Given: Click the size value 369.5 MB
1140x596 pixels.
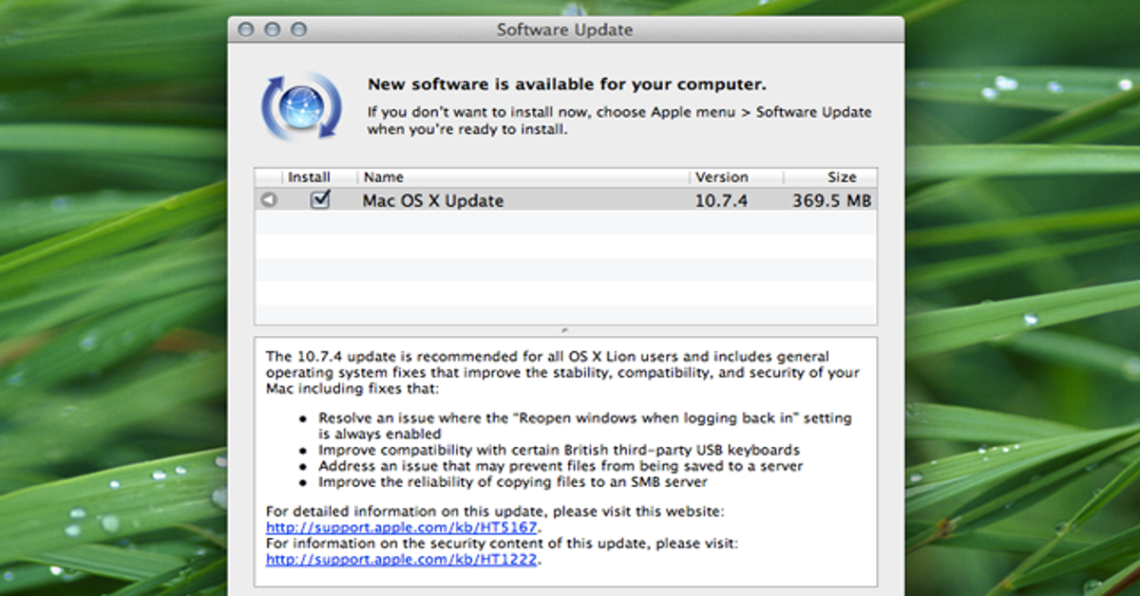Looking at the screenshot, I should coord(831,201).
